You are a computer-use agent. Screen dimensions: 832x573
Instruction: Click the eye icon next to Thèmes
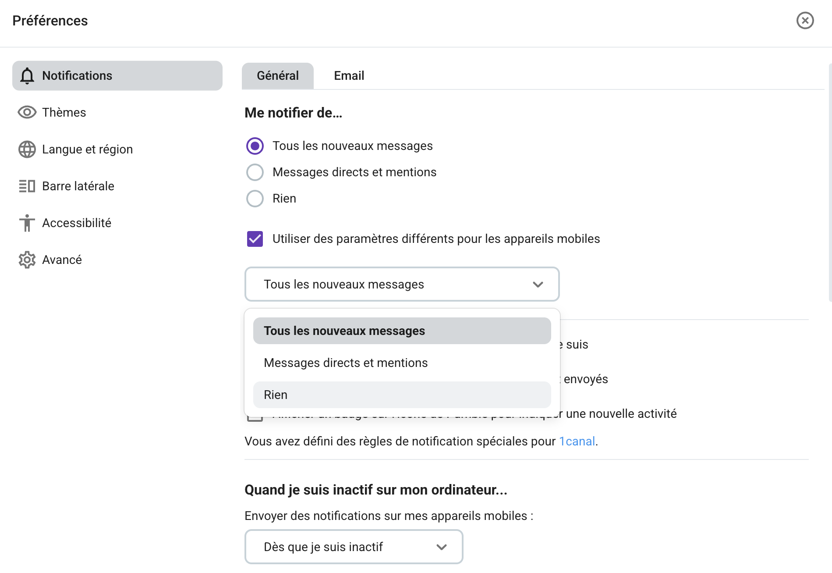27,112
